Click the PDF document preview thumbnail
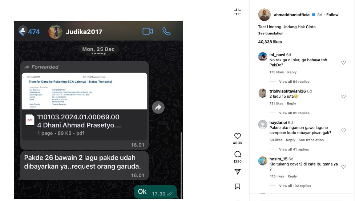Image resolution: width=355 pixels, height=201 pixels. coord(84,91)
